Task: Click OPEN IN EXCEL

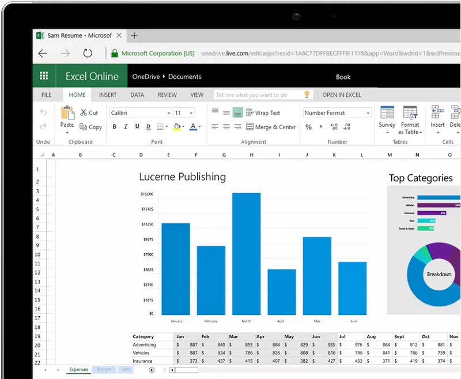Action: (x=342, y=95)
